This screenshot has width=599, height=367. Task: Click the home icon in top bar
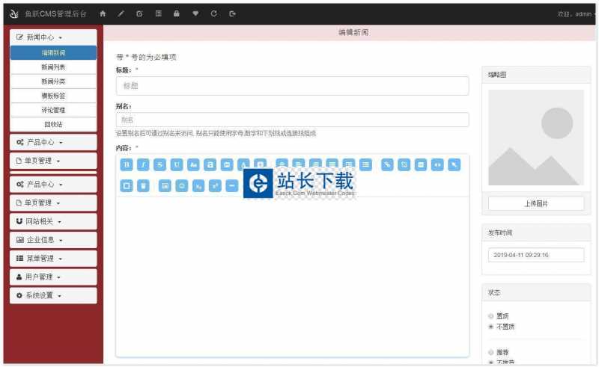103,13
